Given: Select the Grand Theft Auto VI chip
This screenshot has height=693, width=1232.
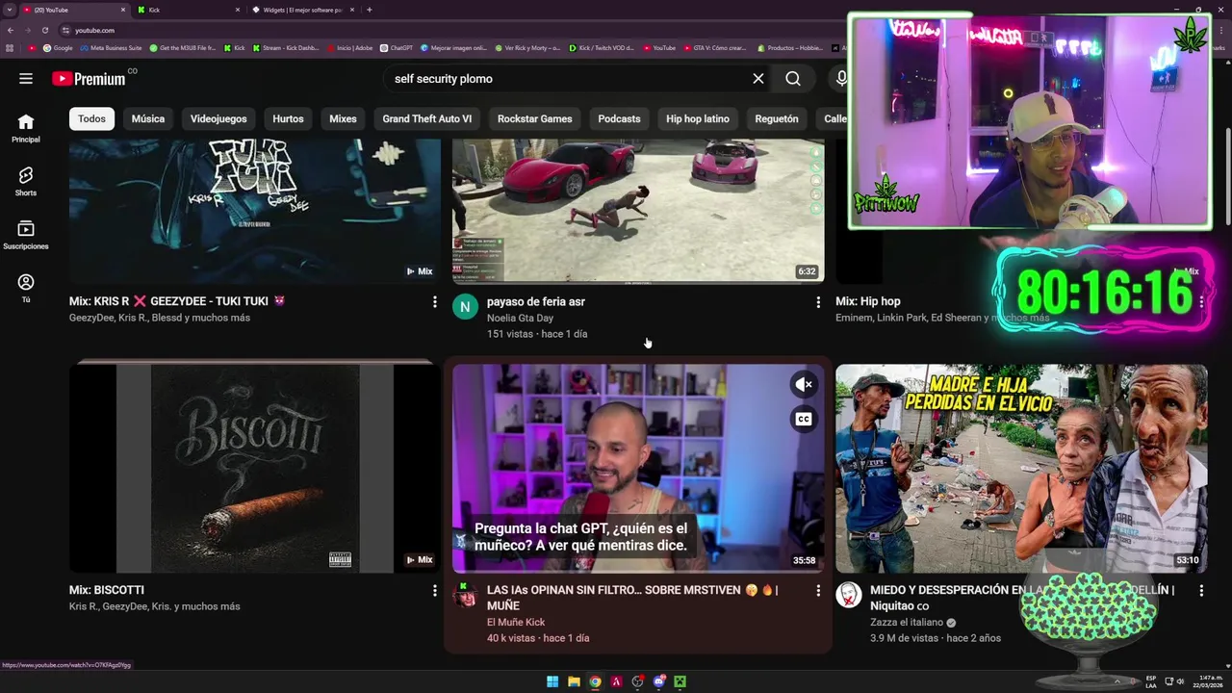Looking at the screenshot, I should 426,118.
